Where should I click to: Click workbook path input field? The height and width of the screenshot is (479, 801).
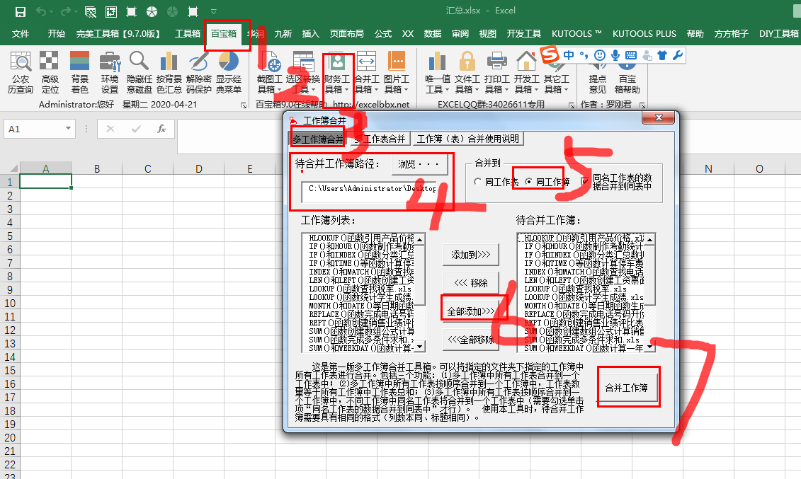(x=369, y=192)
